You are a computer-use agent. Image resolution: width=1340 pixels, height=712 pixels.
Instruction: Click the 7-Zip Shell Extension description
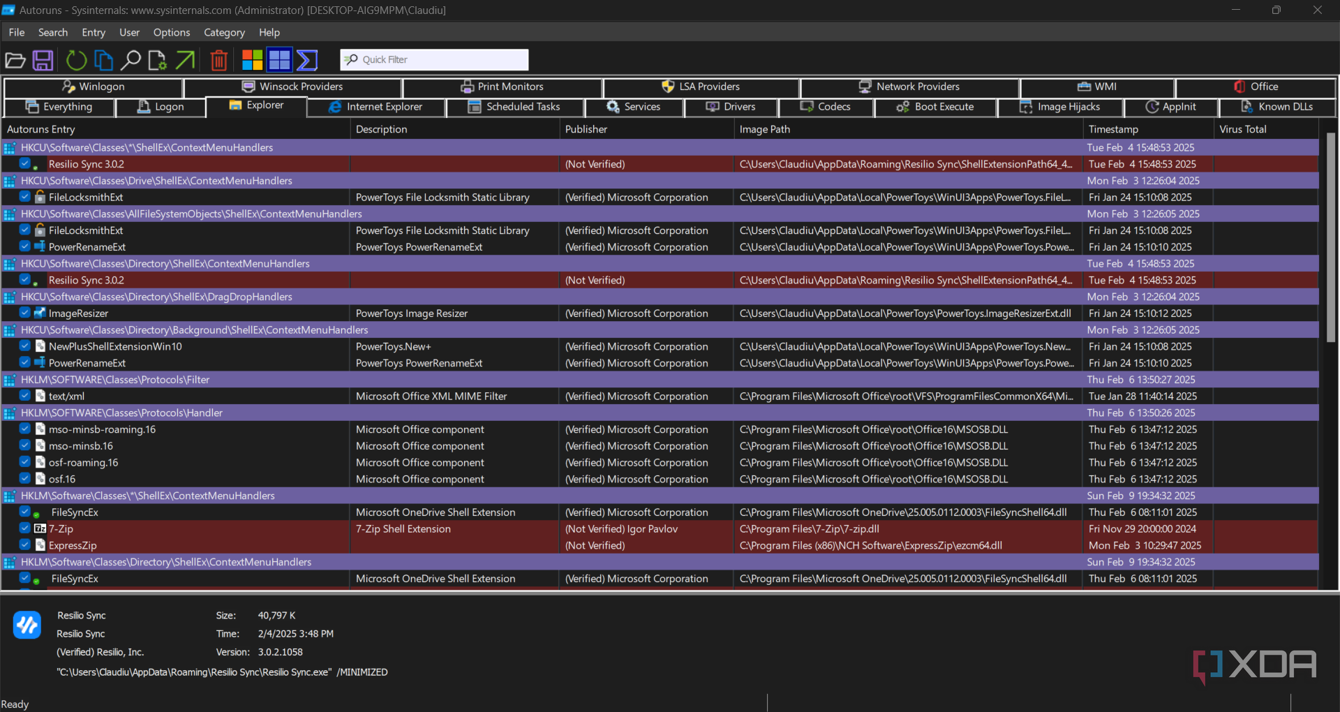403,529
